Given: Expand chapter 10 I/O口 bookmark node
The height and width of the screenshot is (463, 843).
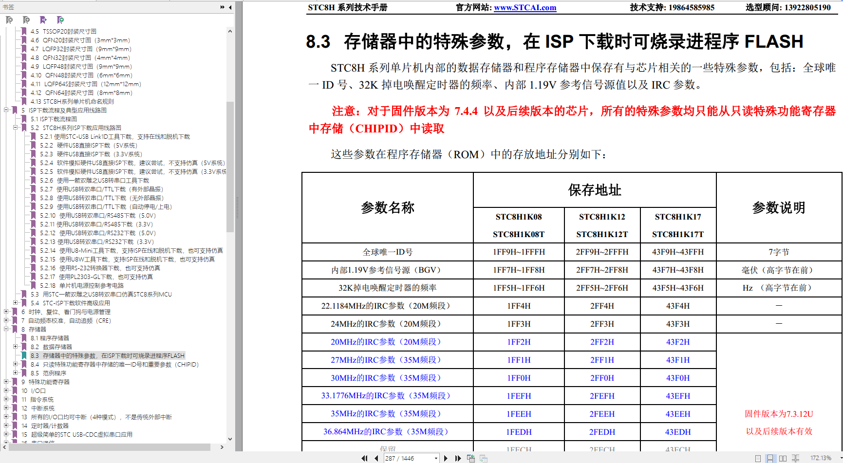Looking at the screenshot, I should pyautogui.click(x=6, y=390).
